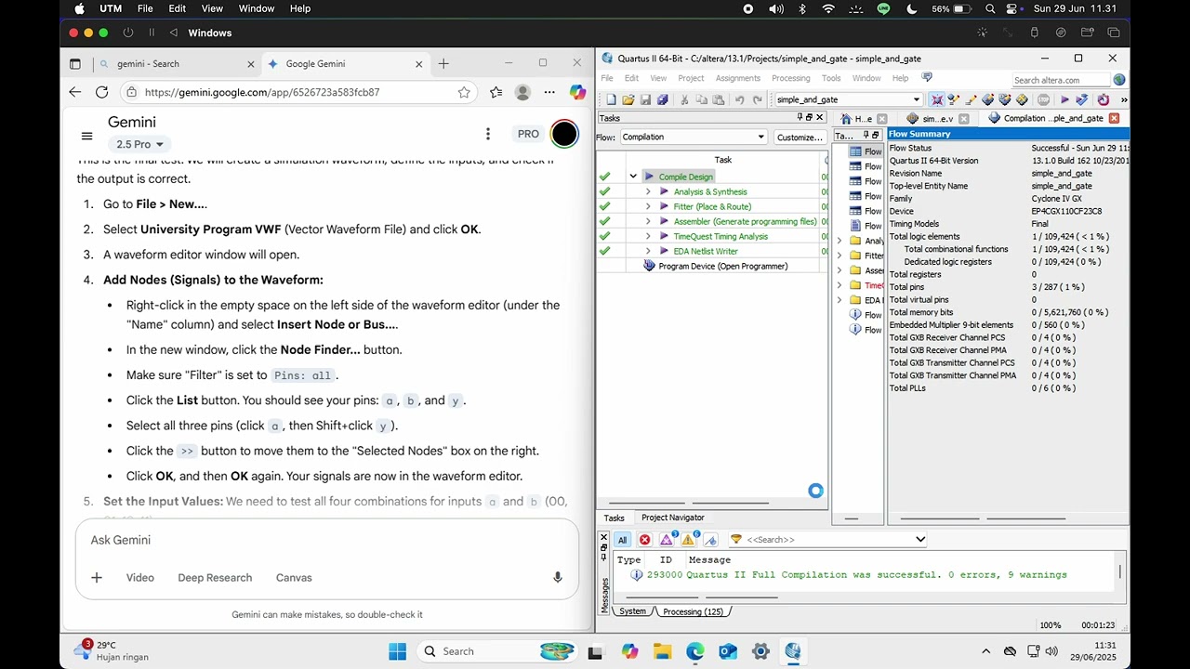The image size is (1190, 669).
Task: Click the feedback speech-bubble icon beside Help
Action: tap(926, 77)
